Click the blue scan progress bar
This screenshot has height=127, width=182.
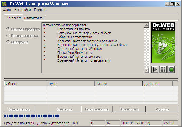[91, 116]
